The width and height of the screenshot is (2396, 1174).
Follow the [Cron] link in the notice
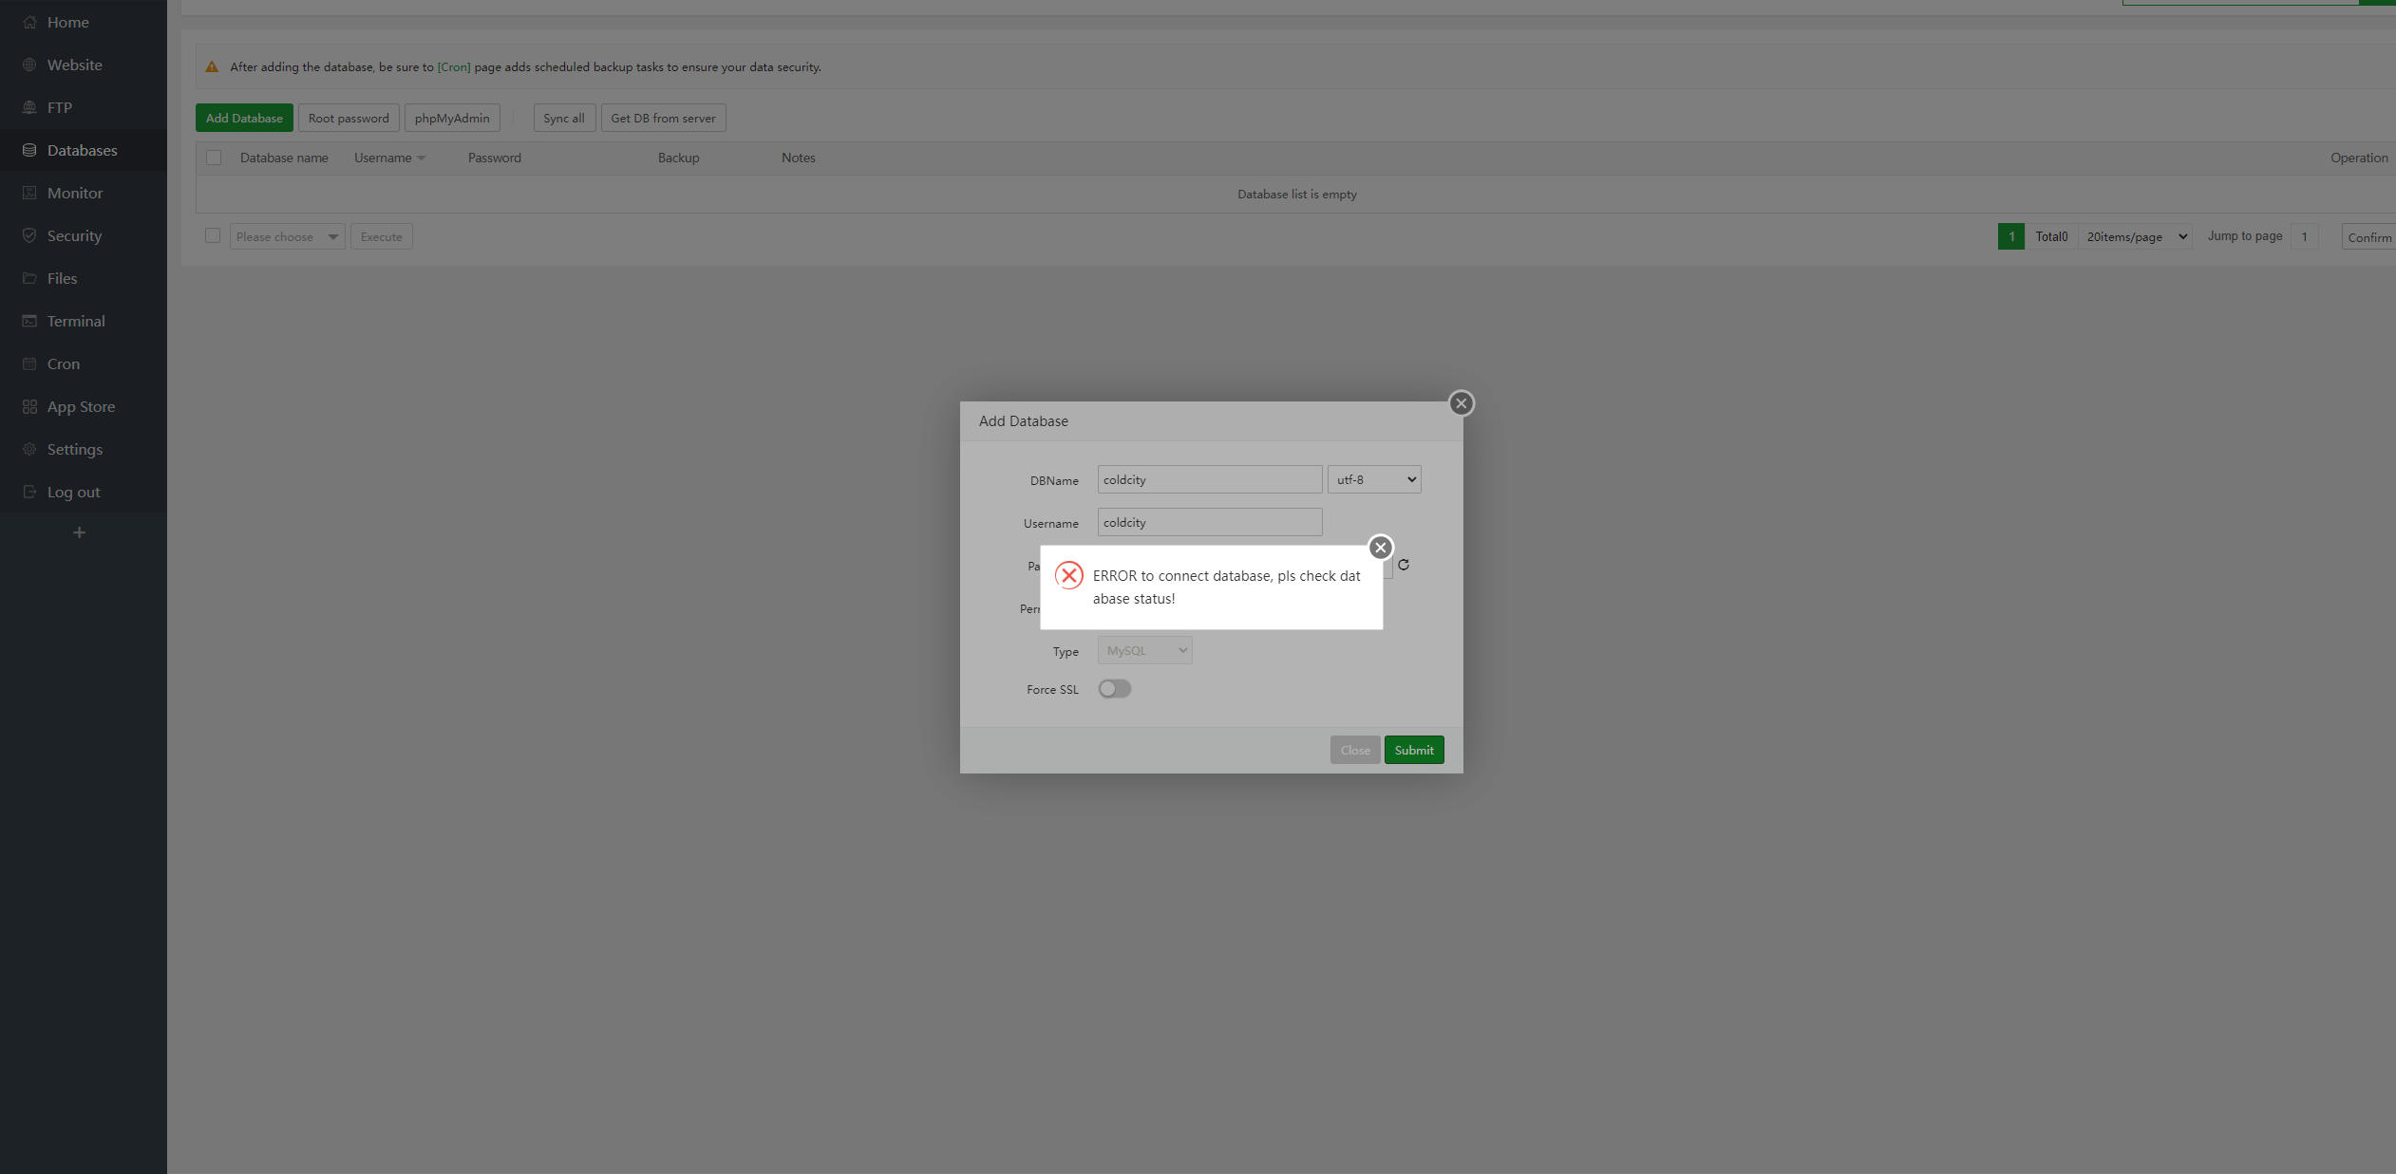[x=454, y=66]
